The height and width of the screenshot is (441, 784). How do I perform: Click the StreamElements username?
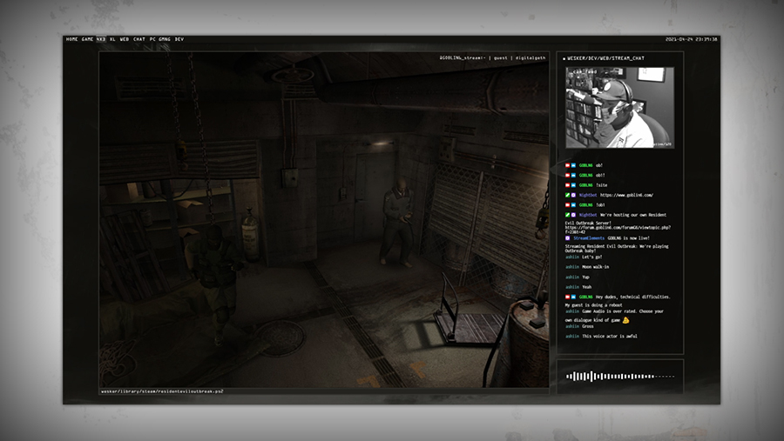coord(589,238)
